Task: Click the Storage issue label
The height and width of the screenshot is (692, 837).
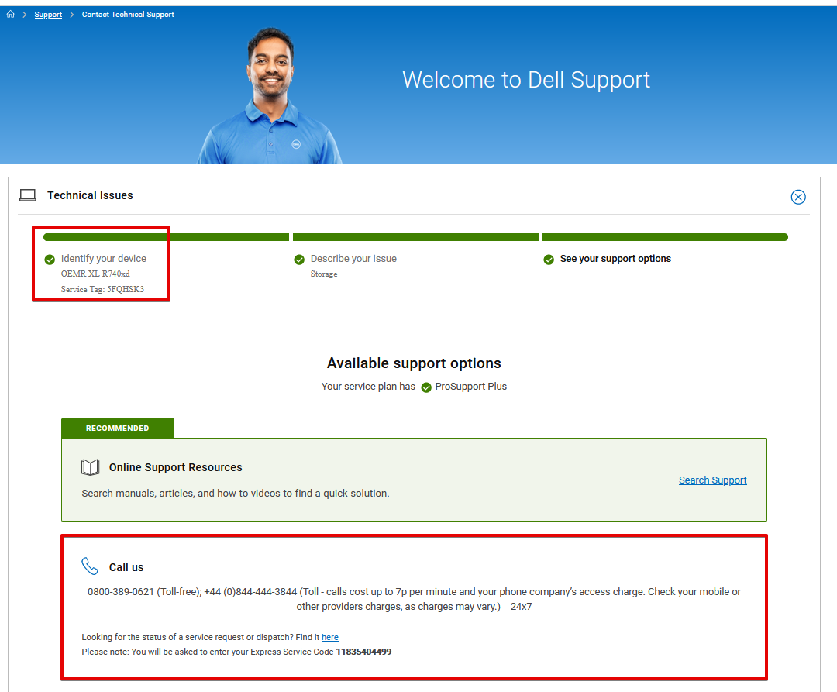Action: click(324, 274)
